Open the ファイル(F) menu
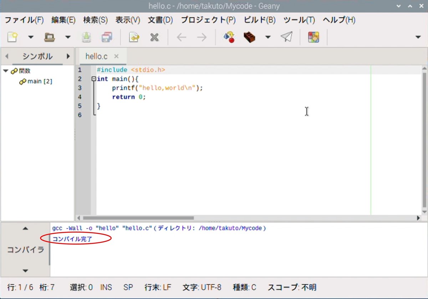Viewport: 428px width, 299px height. click(24, 20)
